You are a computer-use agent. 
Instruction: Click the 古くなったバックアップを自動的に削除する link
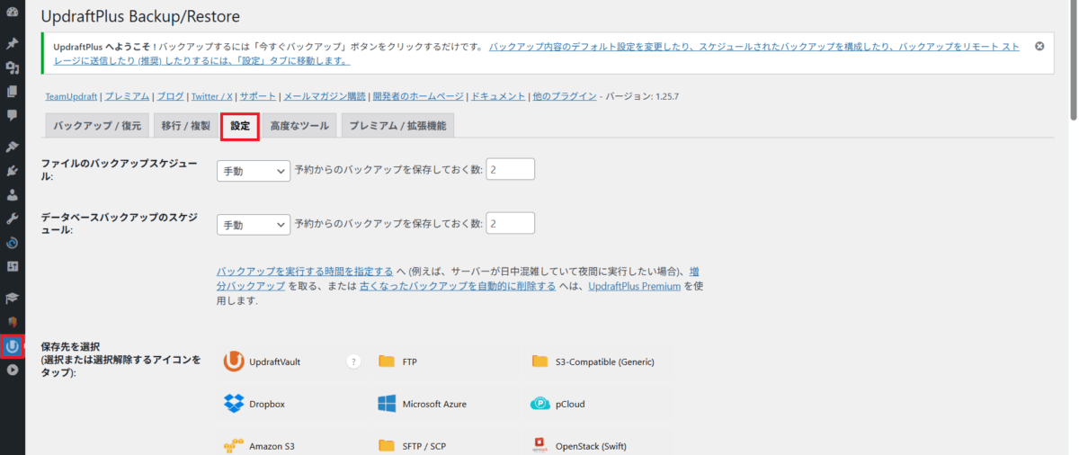(x=458, y=286)
